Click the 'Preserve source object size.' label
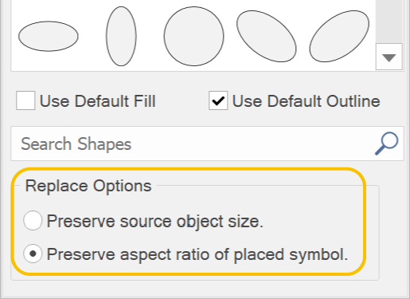410x299 pixels. pos(154,222)
